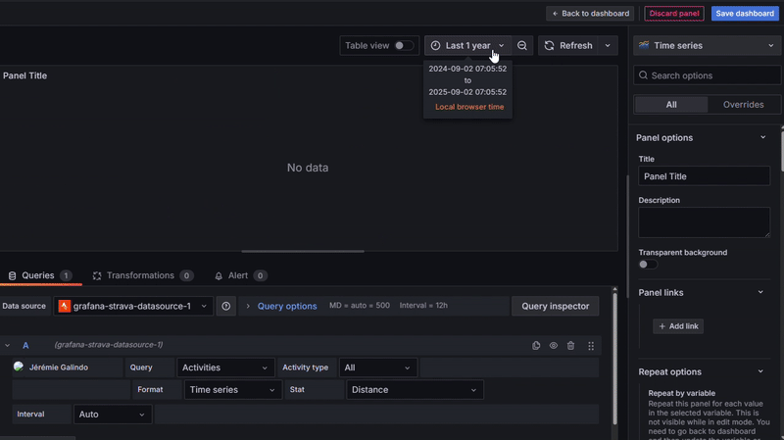
Task: Click the clock icon in time picker
Action: coord(435,45)
